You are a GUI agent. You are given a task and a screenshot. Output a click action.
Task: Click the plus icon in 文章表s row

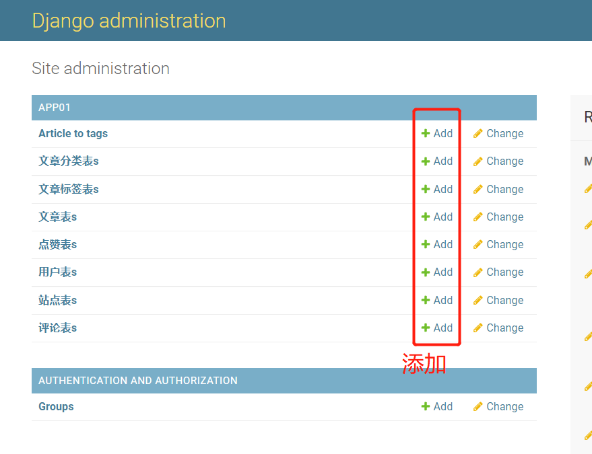(426, 217)
